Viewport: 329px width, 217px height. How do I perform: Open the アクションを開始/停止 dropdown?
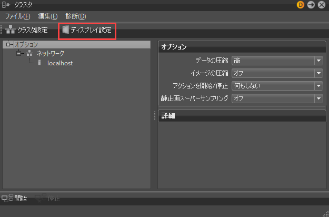coord(277,86)
